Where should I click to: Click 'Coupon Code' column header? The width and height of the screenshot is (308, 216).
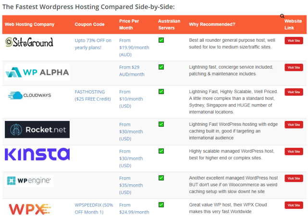pyautogui.click(x=89, y=24)
